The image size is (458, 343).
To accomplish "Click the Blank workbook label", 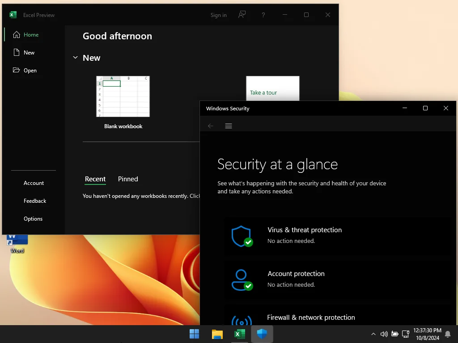I will (x=123, y=126).
